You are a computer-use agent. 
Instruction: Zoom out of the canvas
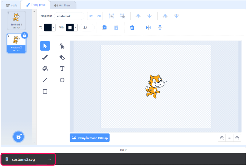(222, 138)
